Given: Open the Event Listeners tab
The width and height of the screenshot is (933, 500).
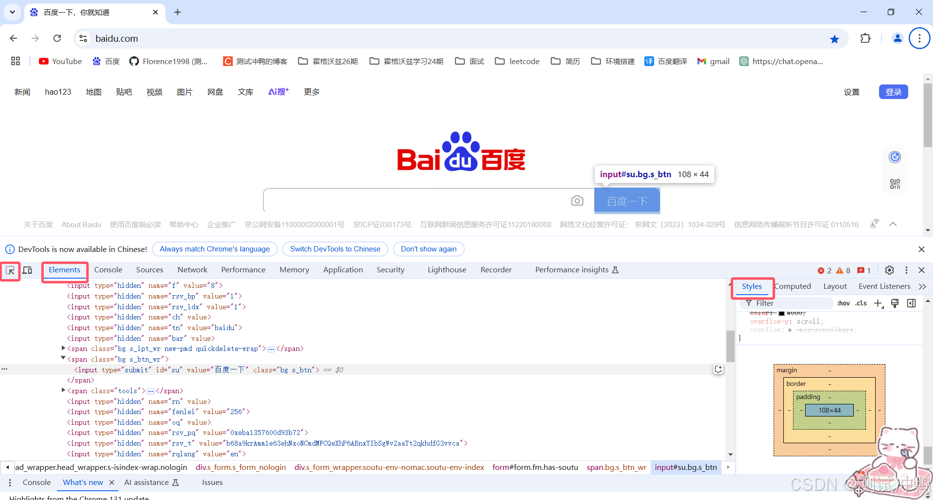Looking at the screenshot, I should click(884, 286).
